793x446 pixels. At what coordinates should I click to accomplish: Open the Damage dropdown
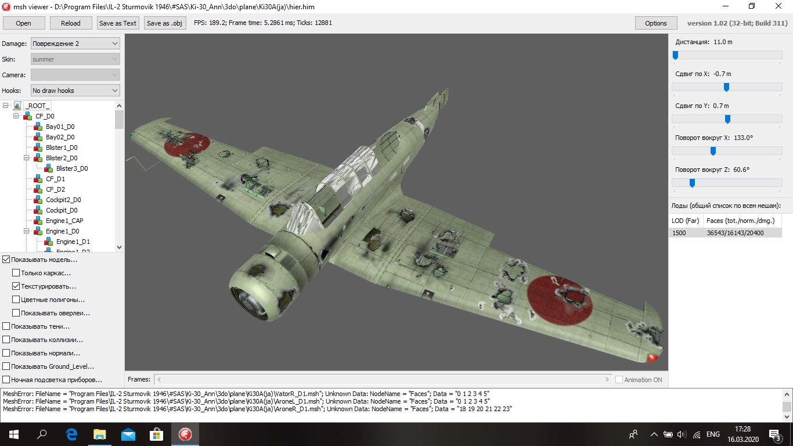(75, 44)
